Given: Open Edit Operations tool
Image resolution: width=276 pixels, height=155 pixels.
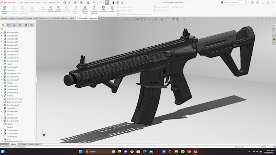Looking at the screenshot, I should 103,9.
